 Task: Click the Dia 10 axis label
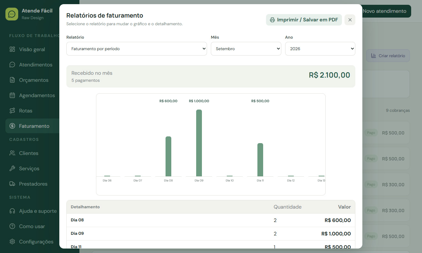pos(230,180)
